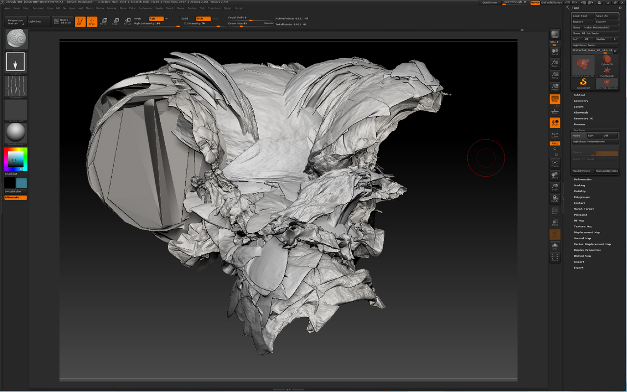The height and width of the screenshot is (392, 627).
Task: Open the Quick Sketch tool
Action: 63,22
